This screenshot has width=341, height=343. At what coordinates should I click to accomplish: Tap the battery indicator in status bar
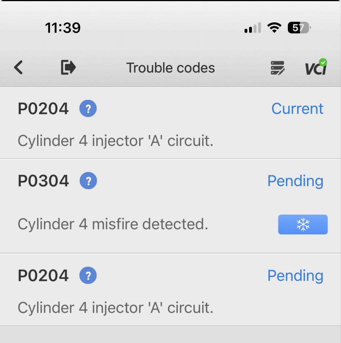(x=299, y=28)
